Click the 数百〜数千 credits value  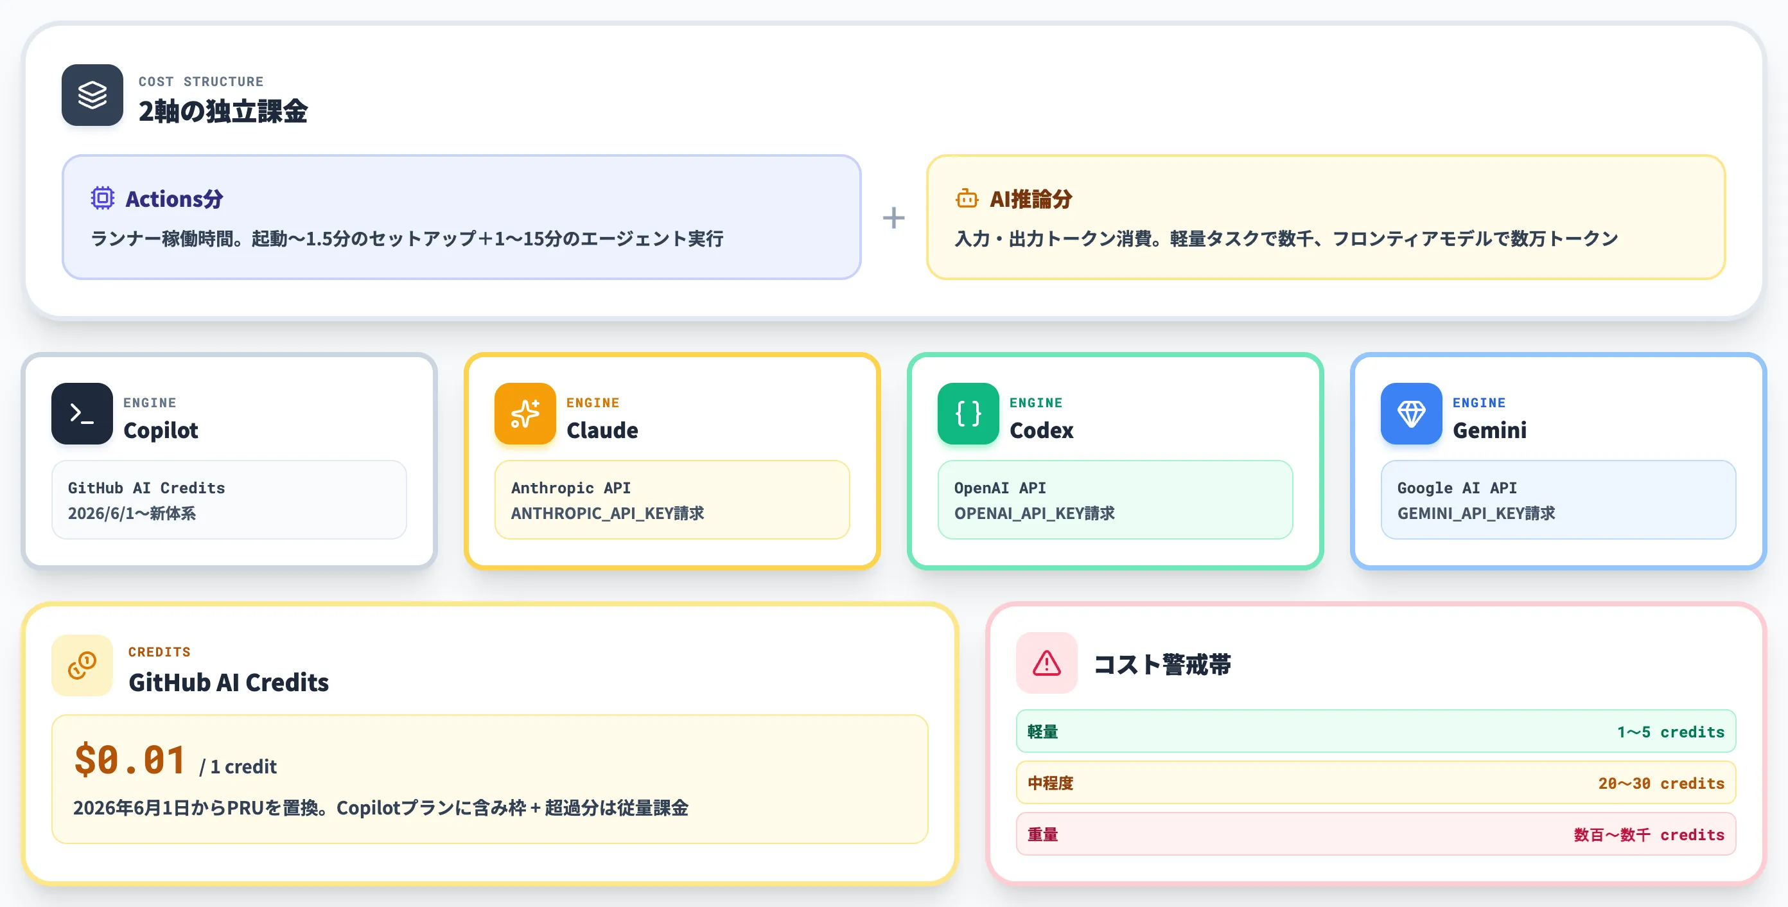tap(1649, 834)
